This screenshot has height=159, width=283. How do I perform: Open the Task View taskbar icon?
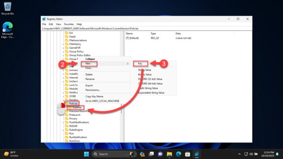[151, 154]
